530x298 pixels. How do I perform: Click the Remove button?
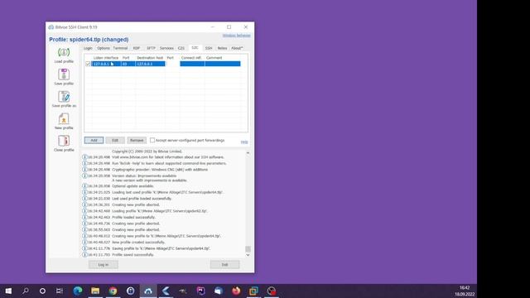click(137, 140)
